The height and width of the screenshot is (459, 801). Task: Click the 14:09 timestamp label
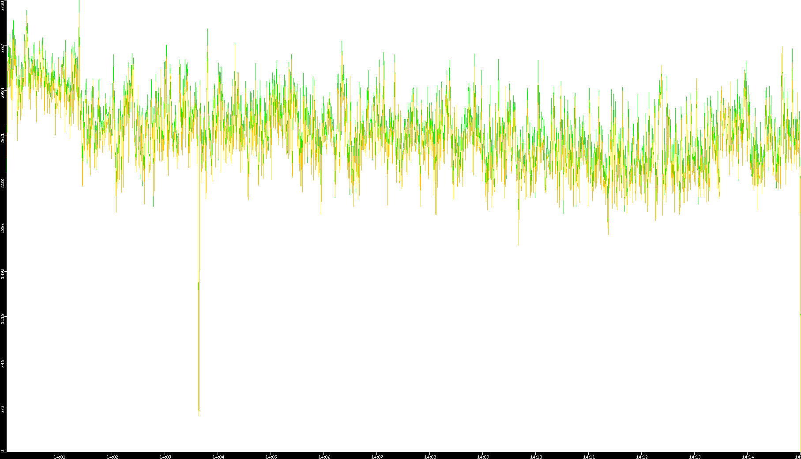(x=483, y=456)
